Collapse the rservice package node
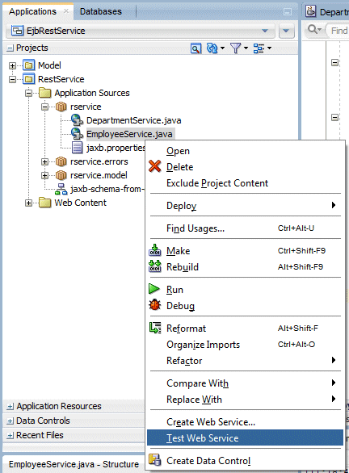The image size is (349, 473). tap(44, 107)
